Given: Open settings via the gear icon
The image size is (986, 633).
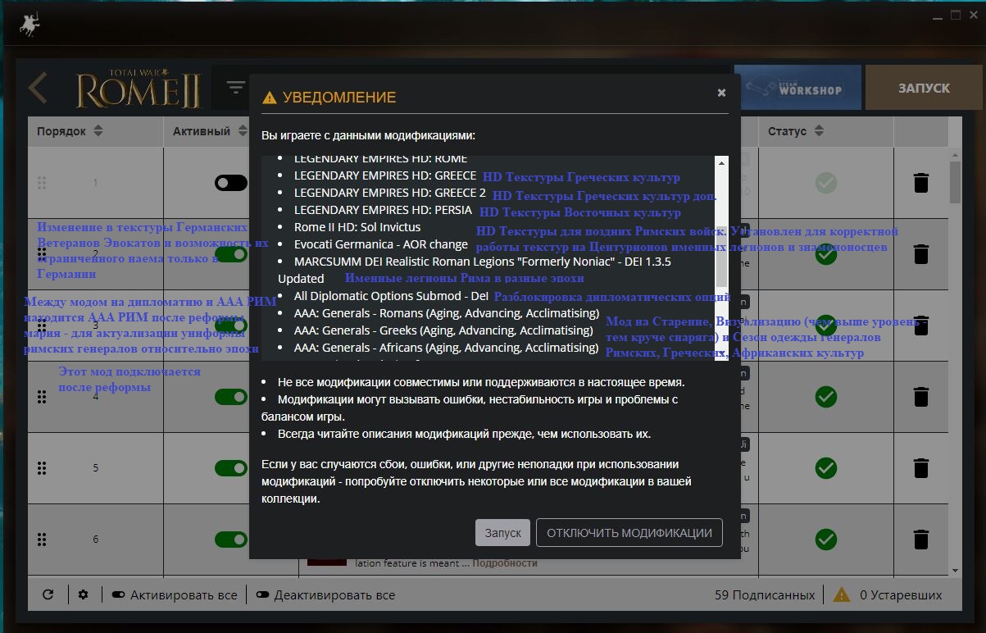Looking at the screenshot, I should click(x=83, y=595).
